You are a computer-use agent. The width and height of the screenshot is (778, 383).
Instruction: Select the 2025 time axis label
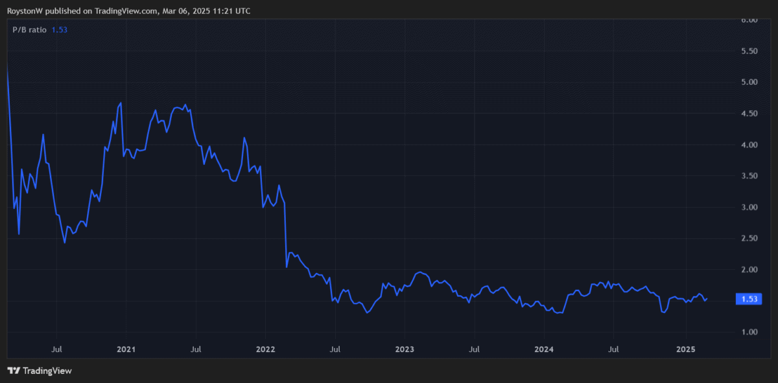coord(685,349)
